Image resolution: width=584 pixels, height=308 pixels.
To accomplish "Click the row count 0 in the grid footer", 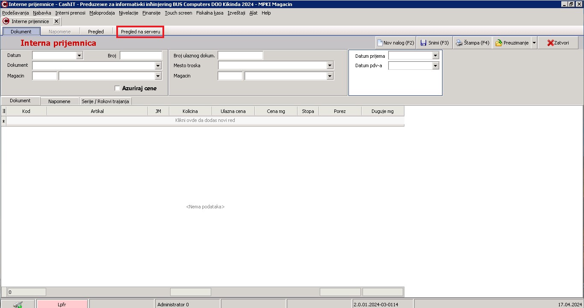I will point(27,292).
